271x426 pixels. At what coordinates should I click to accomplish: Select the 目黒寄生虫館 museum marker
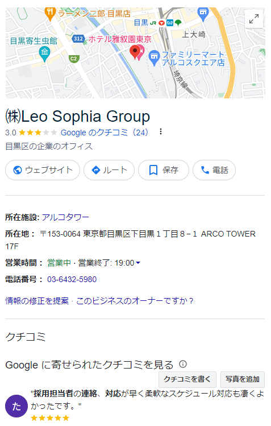(44, 54)
